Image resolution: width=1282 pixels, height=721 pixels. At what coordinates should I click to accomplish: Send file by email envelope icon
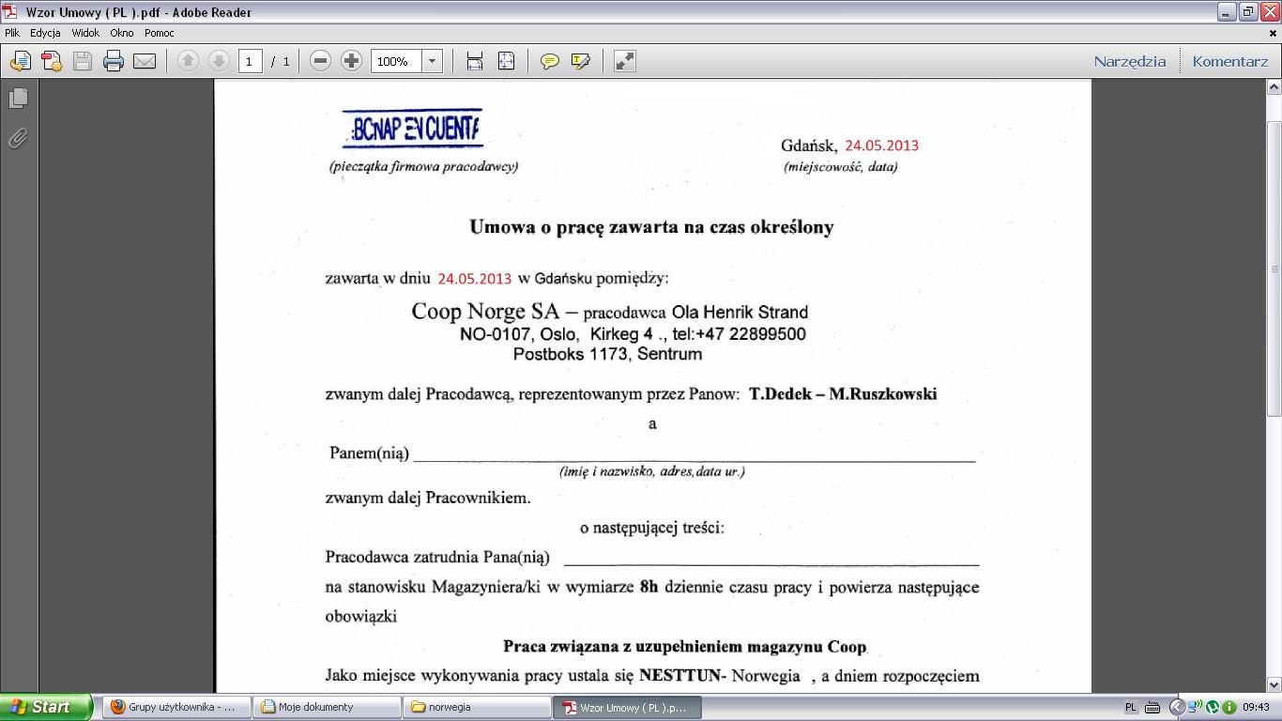(x=145, y=61)
